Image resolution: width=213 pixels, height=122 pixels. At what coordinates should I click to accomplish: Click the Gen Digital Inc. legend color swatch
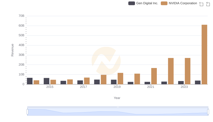click(x=132, y=3)
